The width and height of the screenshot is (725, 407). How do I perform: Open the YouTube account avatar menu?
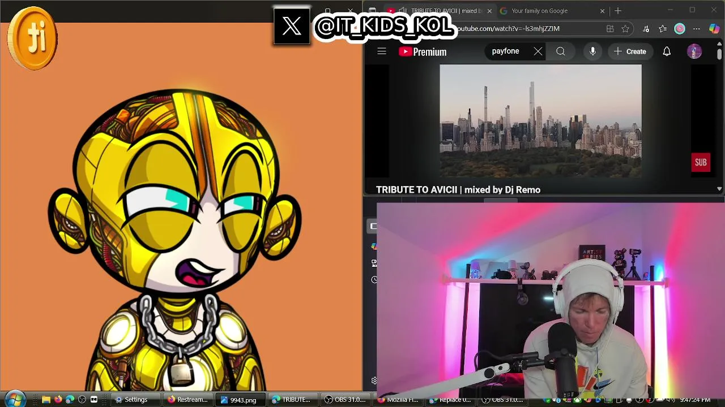pos(694,51)
